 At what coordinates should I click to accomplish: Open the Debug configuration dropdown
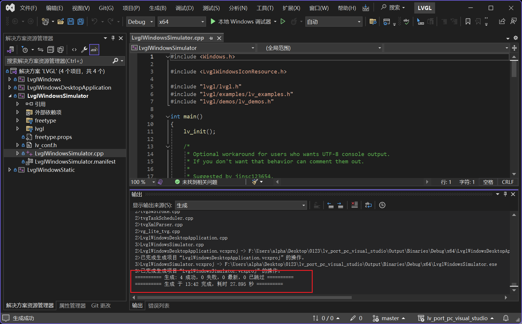click(140, 21)
